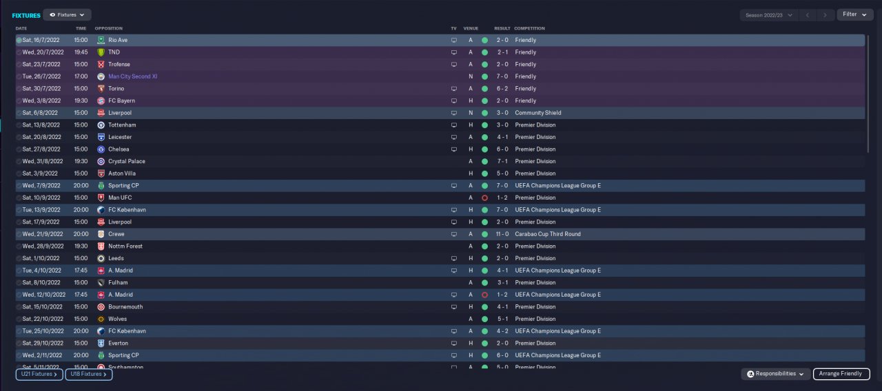Click the Rio Ave club badge
Image resolution: width=882 pixels, height=391 pixels.
[101, 40]
